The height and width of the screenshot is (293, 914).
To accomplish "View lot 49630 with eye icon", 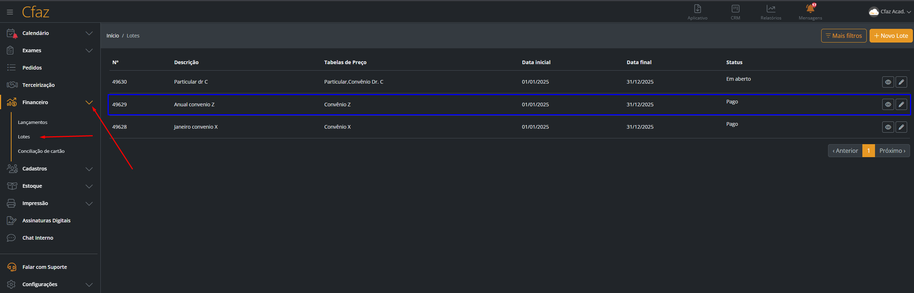I will click(x=888, y=82).
